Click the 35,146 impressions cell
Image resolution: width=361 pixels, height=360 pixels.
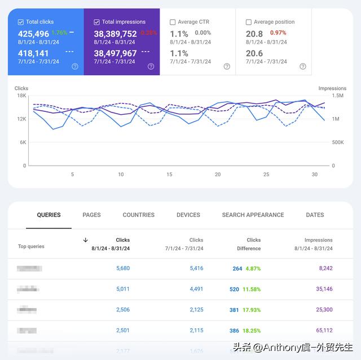(x=324, y=289)
